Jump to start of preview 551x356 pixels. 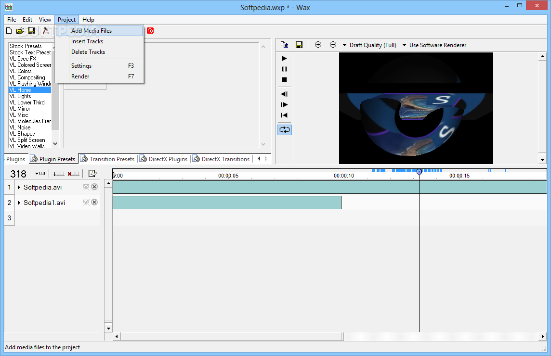point(284,115)
